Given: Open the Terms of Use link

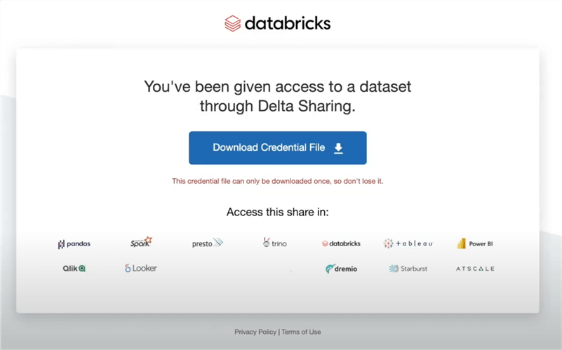Looking at the screenshot, I should click(x=301, y=332).
